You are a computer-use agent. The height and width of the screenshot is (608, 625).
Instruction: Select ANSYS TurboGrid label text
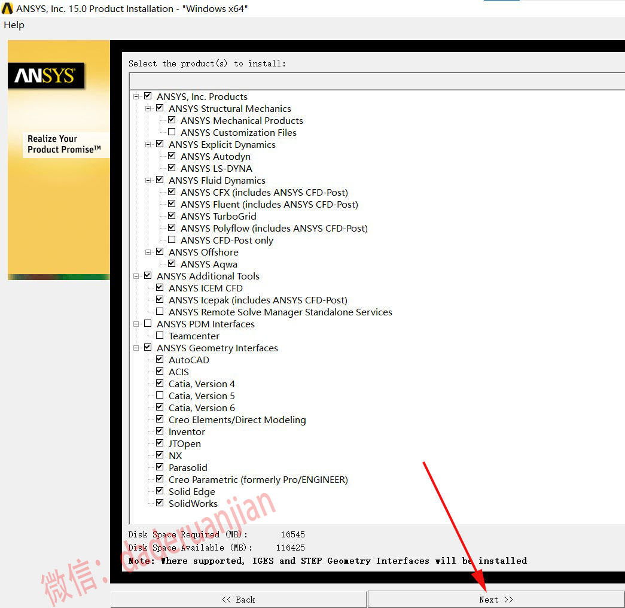point(218,216)
